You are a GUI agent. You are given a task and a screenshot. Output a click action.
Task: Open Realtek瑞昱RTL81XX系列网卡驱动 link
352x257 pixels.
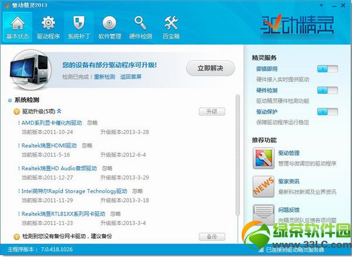[x=63, y=214]
